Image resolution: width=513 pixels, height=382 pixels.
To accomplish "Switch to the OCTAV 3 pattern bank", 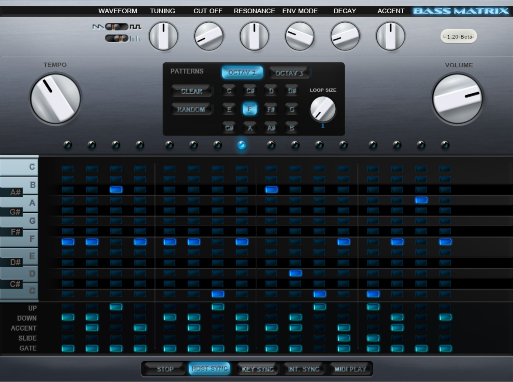I will pyautogui.click(x=289, y=73).
